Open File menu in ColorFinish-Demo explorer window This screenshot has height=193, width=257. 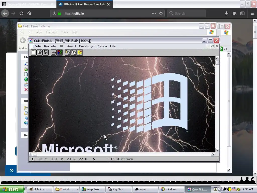pyautogui.click(x=22, y=32)
